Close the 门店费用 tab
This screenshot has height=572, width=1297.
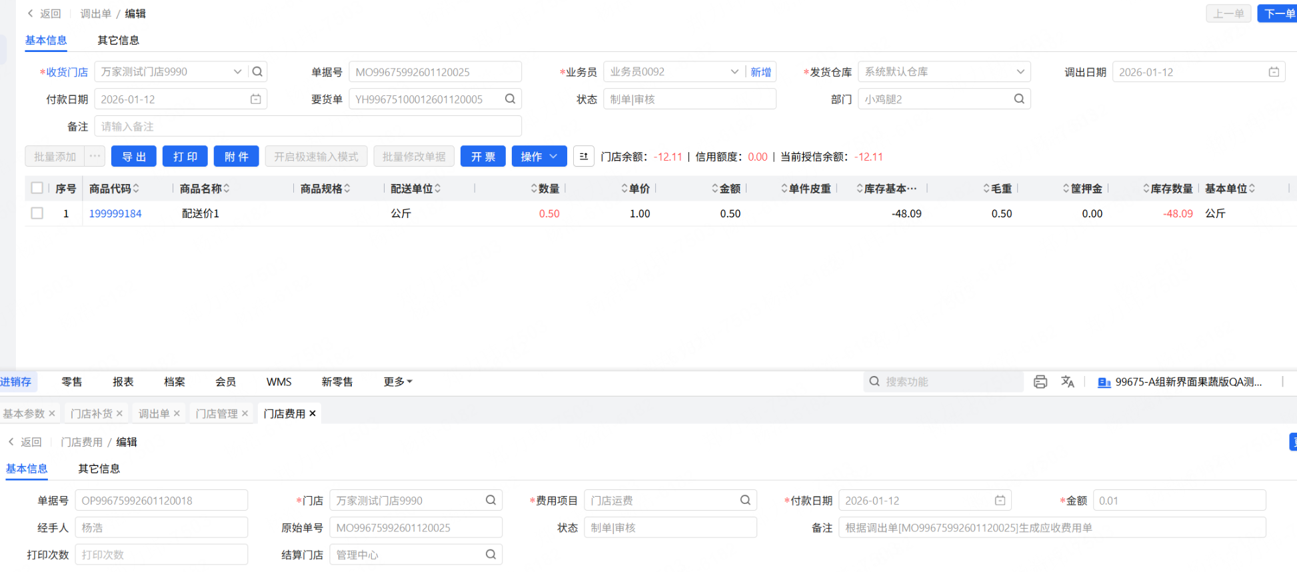(313, 414)
